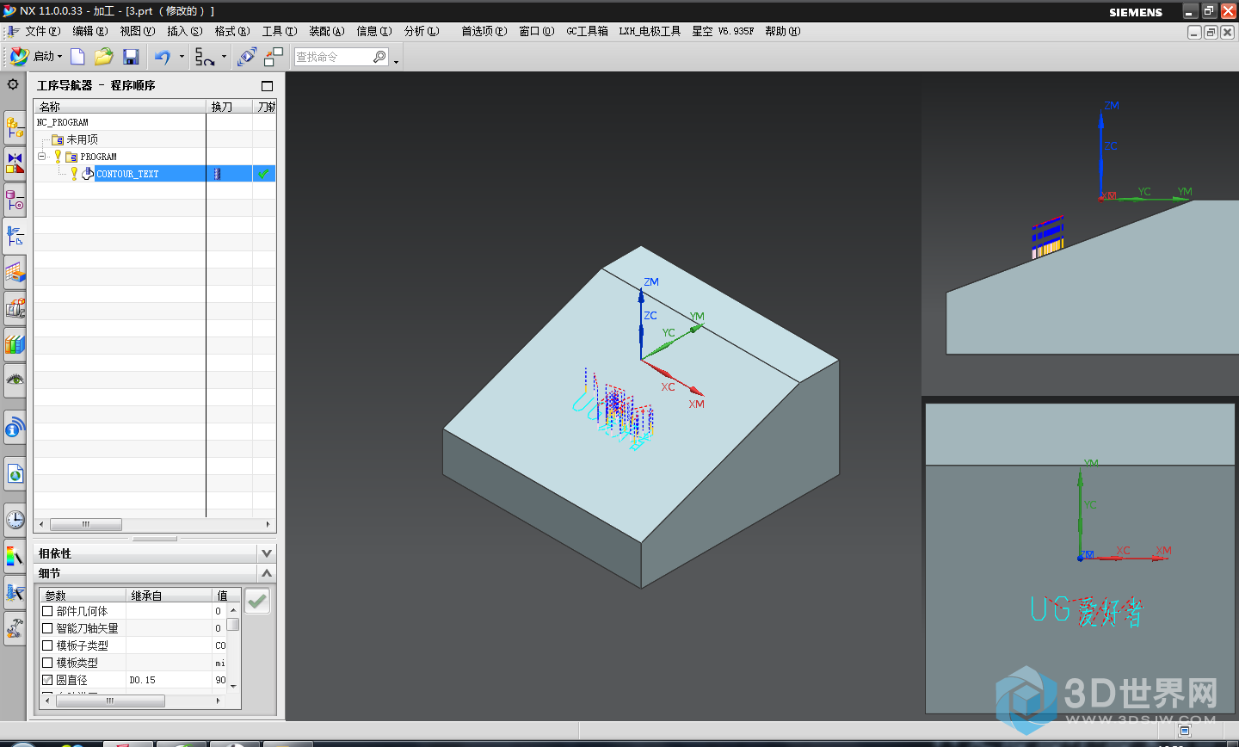The image size is (1239, 747).
Task: Open the machining wizard sidebar tab
Action: [x=15, y=592]
